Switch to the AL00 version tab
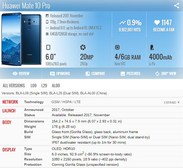 point(56,86)
